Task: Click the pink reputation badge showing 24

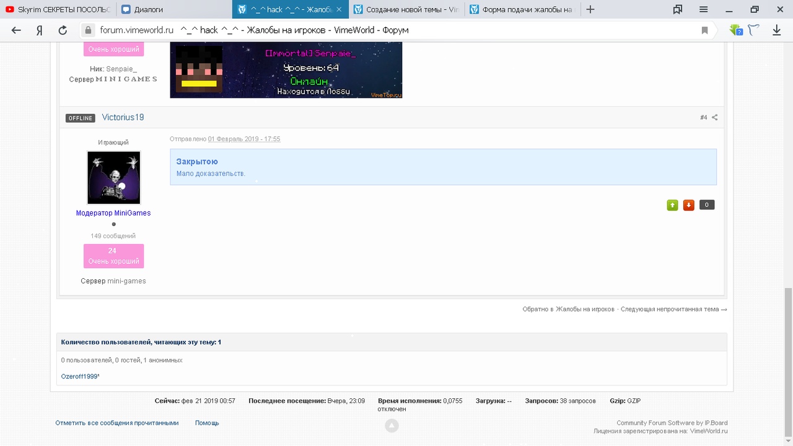Action: [x=113, y=256]
